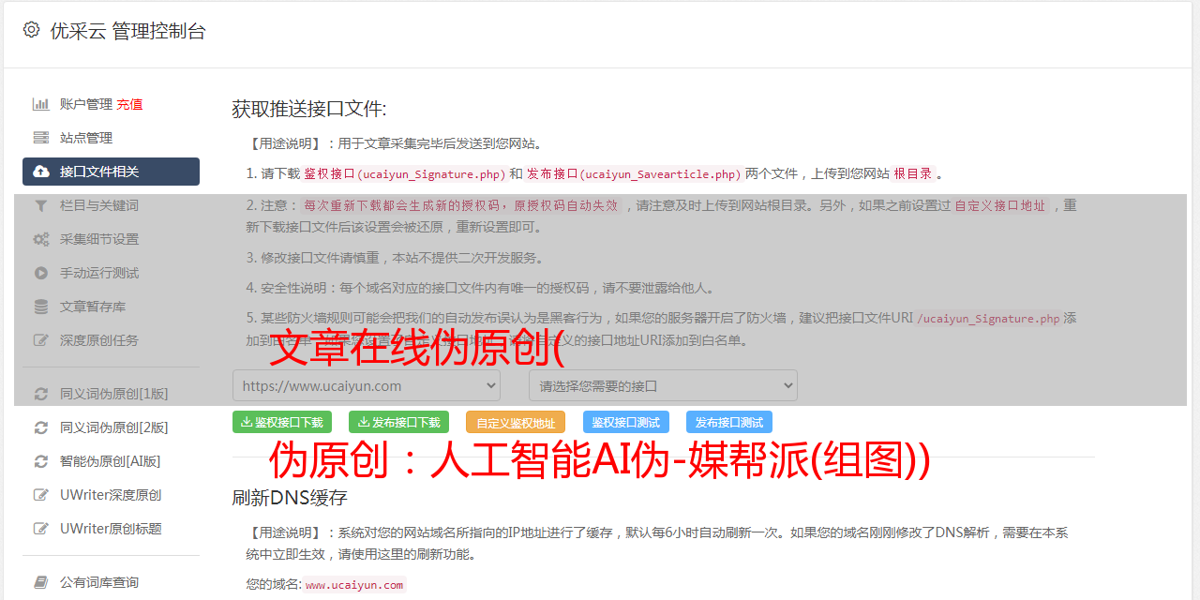Click the 获取推送接口文件: heading

click(x=309, y=109)
